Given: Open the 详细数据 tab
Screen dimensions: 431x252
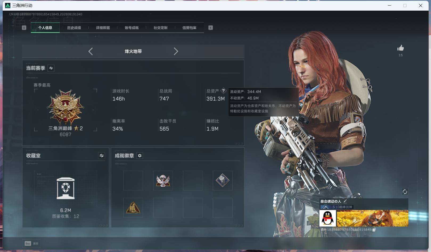Looking at the screenshot, I should pos(103,28).
